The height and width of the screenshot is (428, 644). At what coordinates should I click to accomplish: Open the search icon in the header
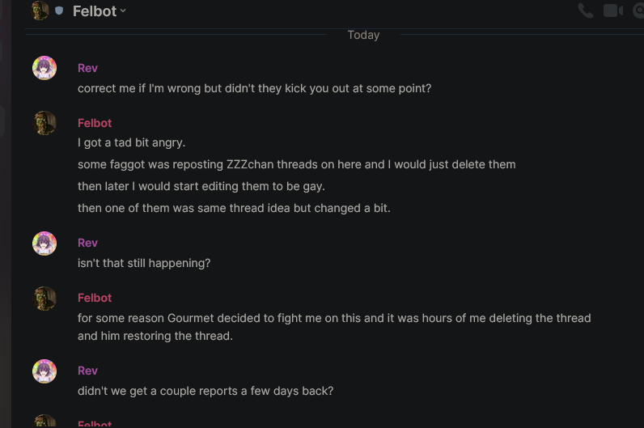pyautogui.click(x=638, y=11)
